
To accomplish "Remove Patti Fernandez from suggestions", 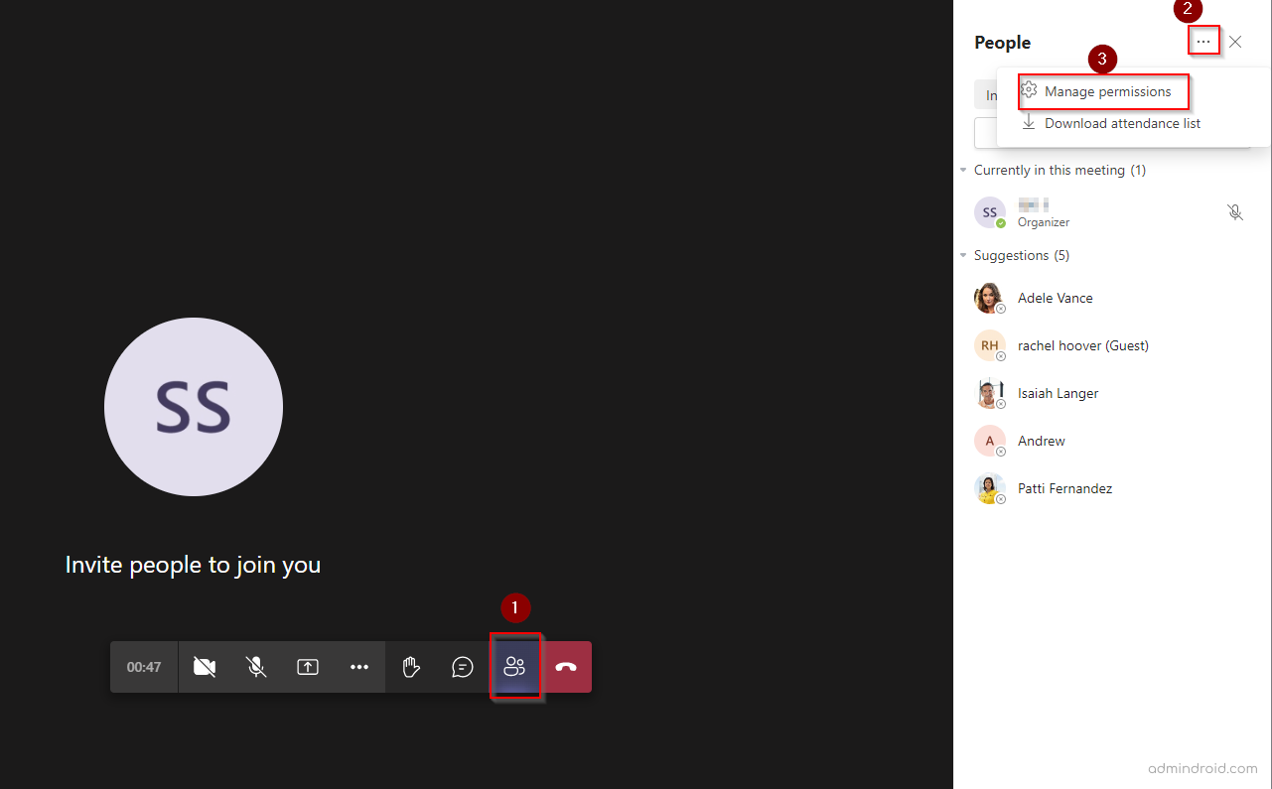I will [x=1000, y=499].
